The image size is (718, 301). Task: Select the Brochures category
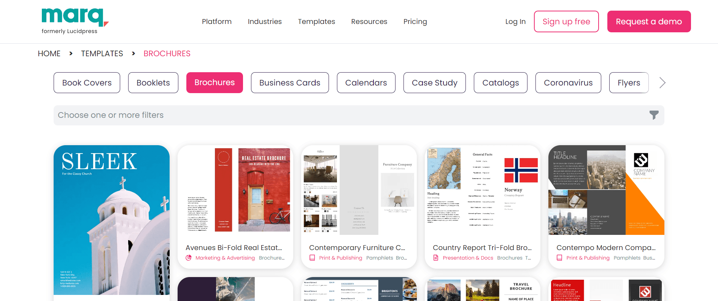[214, 83]
